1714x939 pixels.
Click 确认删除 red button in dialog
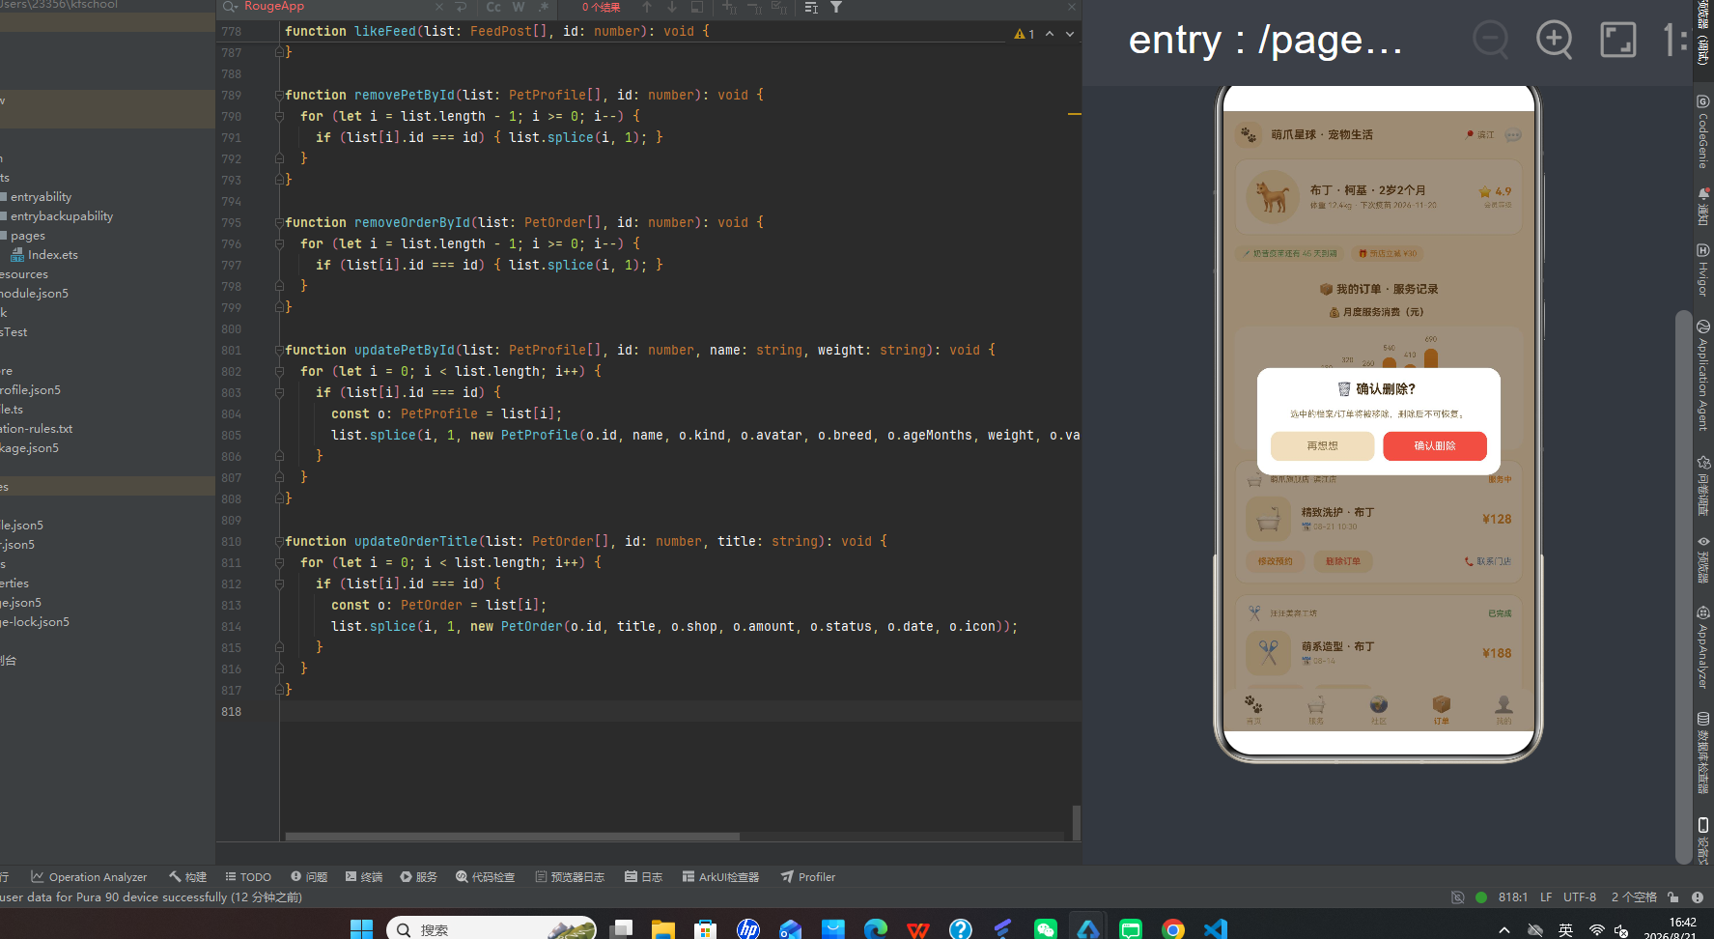pyautogui.click(x=1435, y=446)
